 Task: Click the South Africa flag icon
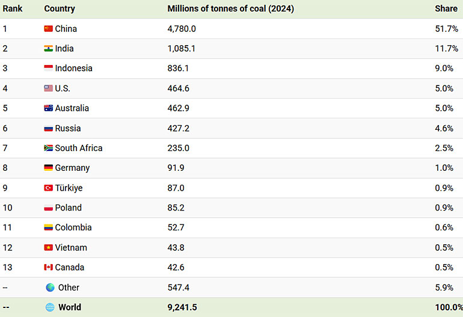tap(49, 148)
